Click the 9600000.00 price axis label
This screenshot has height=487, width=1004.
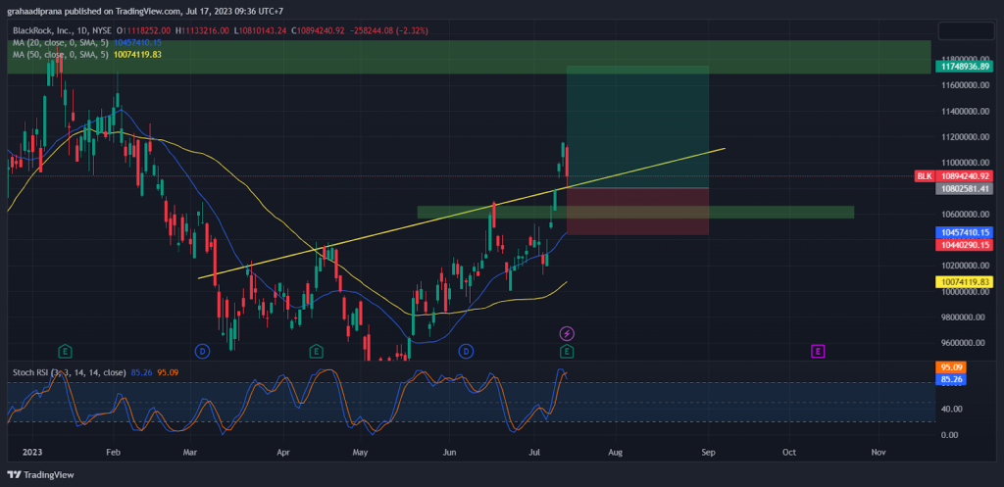pyautogui.click(x=962, y=342)
